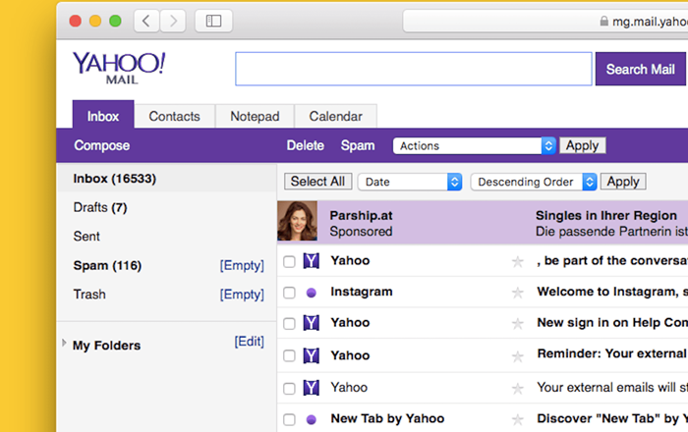Empty the Trash folder via [Empty] link
The width and height of the screenshot is (688, 432).
pyautogui.click(x=242, y=295)
